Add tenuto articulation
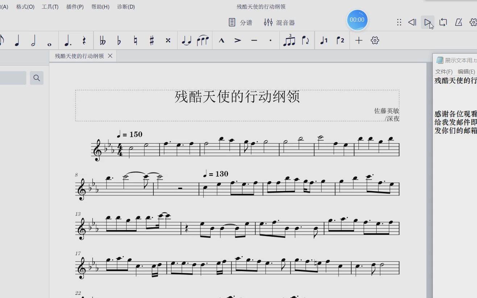Image resolution: width=477 pixels, height=298 pixels. [x=254, y=41]
